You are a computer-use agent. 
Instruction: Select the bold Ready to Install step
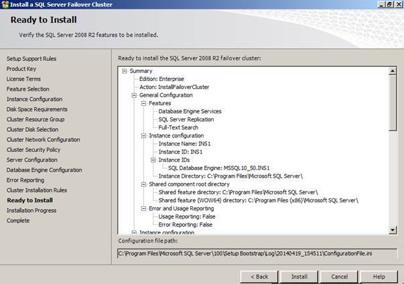pyautogui.click(x=30, y=200)
